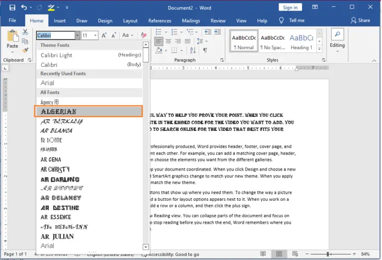Expand the Paste options arrow
382x260 pixels.
point(12,52)
